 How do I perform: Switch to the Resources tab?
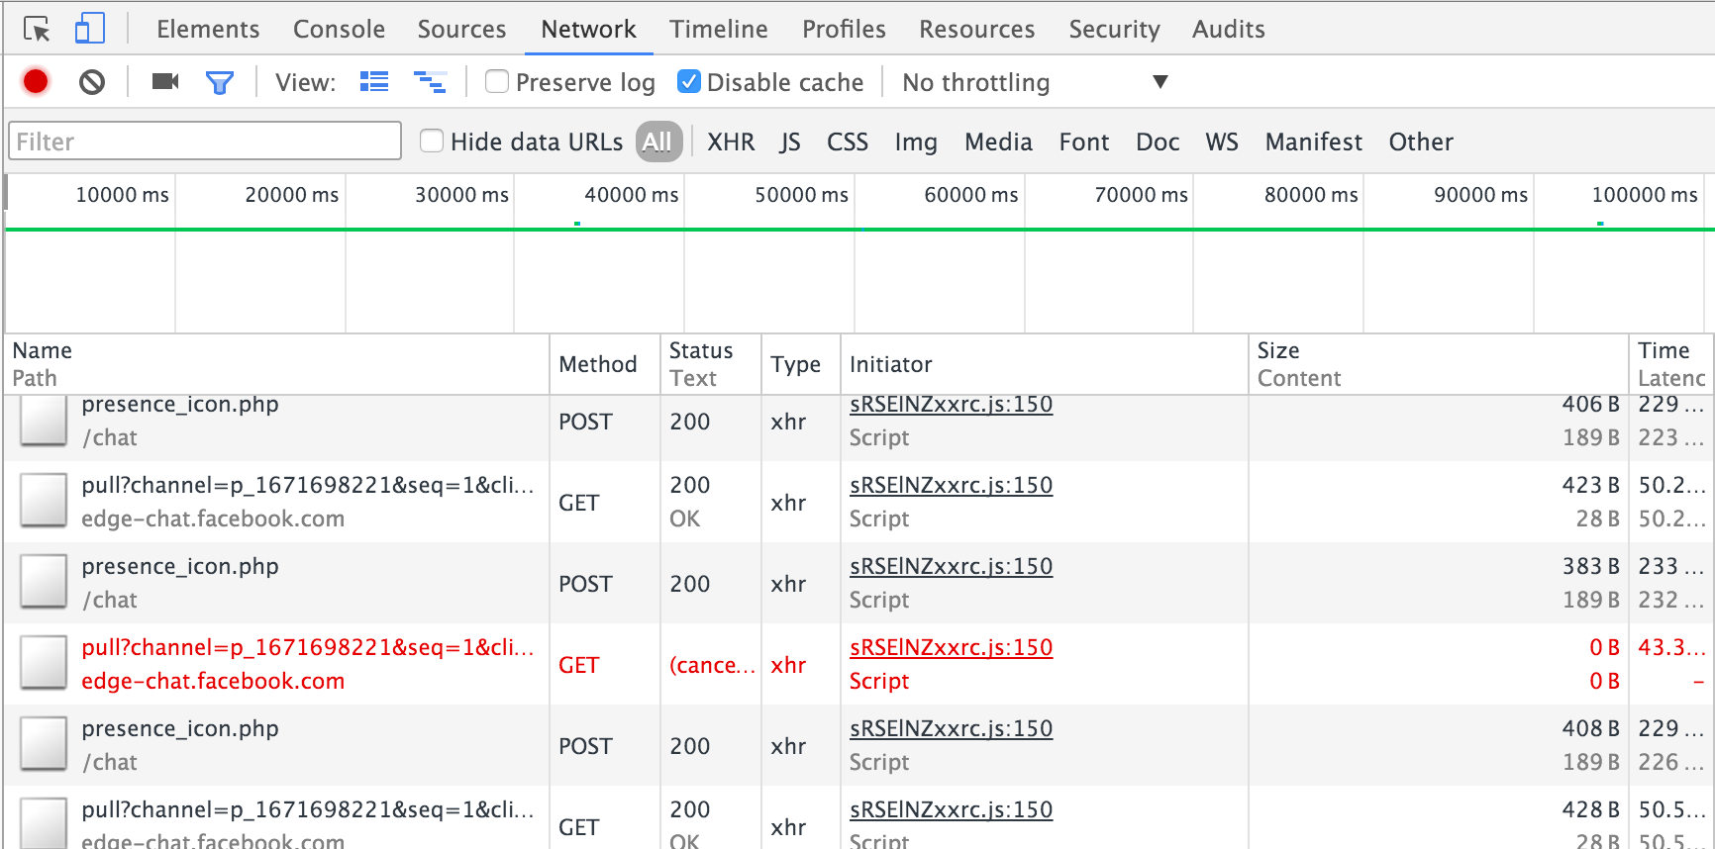[976, 30]
